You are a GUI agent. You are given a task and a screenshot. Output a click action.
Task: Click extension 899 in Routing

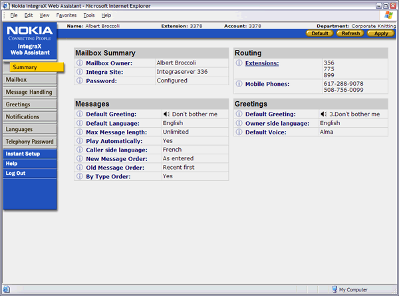point(329,75)
